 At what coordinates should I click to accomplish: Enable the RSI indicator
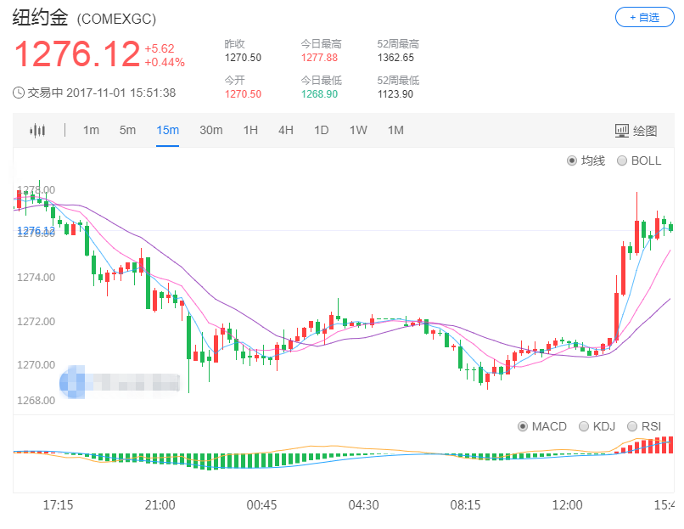(x=632, y=426)
